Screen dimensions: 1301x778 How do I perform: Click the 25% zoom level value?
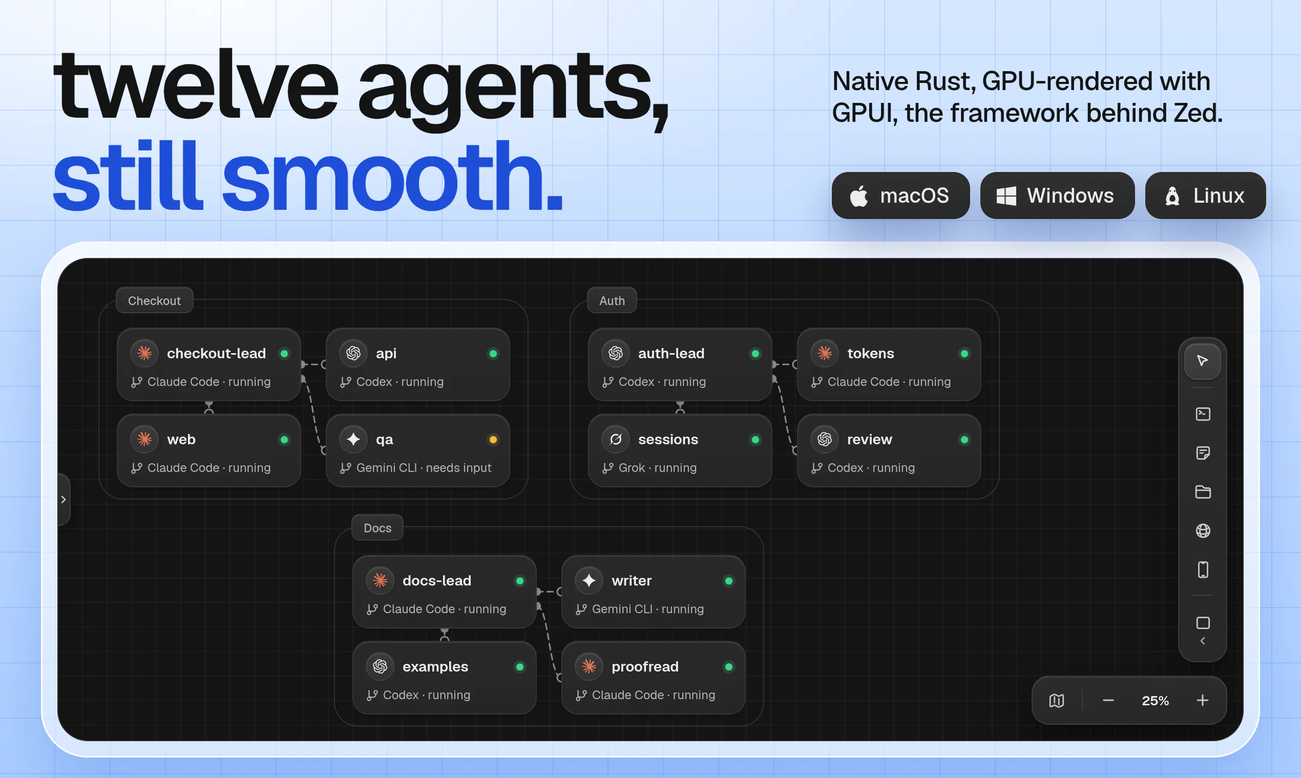click(x=1155, y=701)
